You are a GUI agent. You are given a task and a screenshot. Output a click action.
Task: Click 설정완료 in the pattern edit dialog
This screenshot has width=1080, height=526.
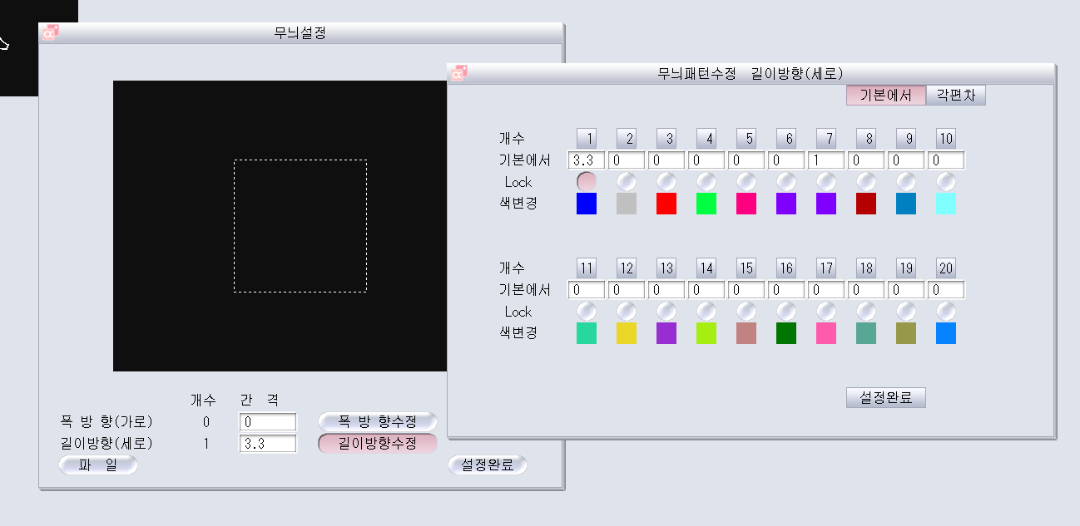(x=885, y=398)
